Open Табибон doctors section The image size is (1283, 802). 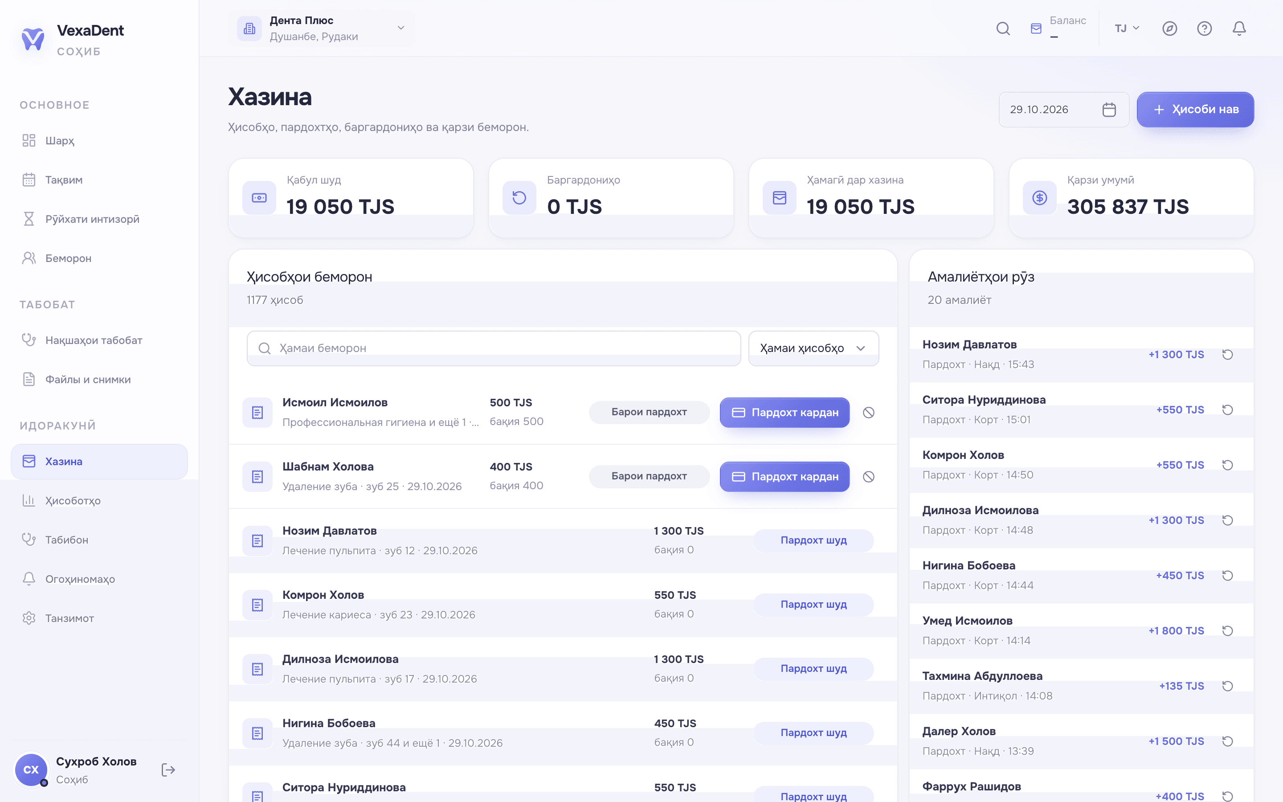click(99, 540)
